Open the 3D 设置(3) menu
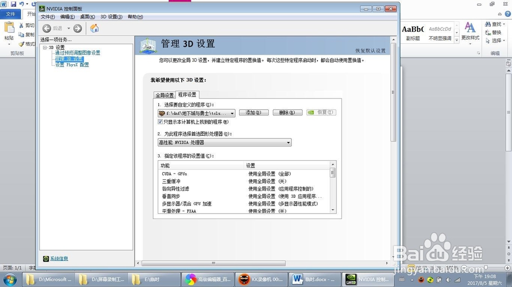This screenshot has height=287, width=512. point(111,17)
